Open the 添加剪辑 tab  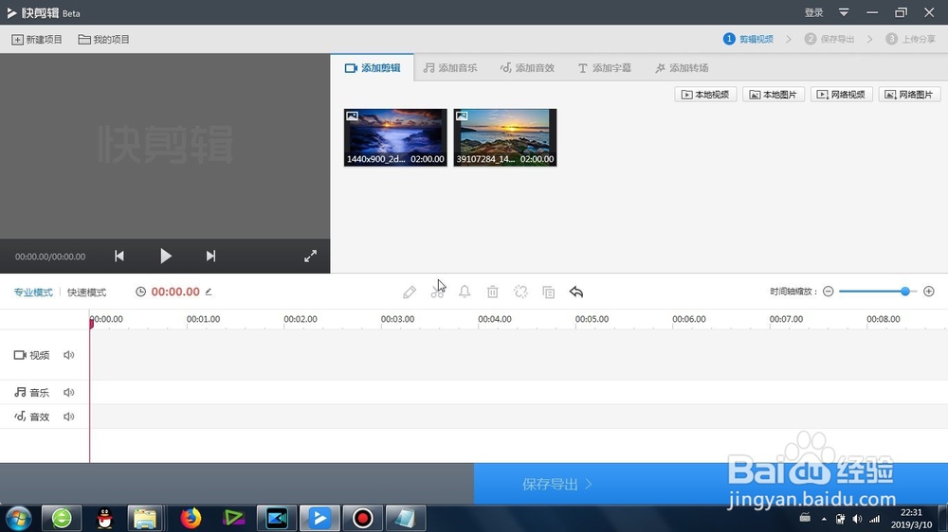click(373, 67)
